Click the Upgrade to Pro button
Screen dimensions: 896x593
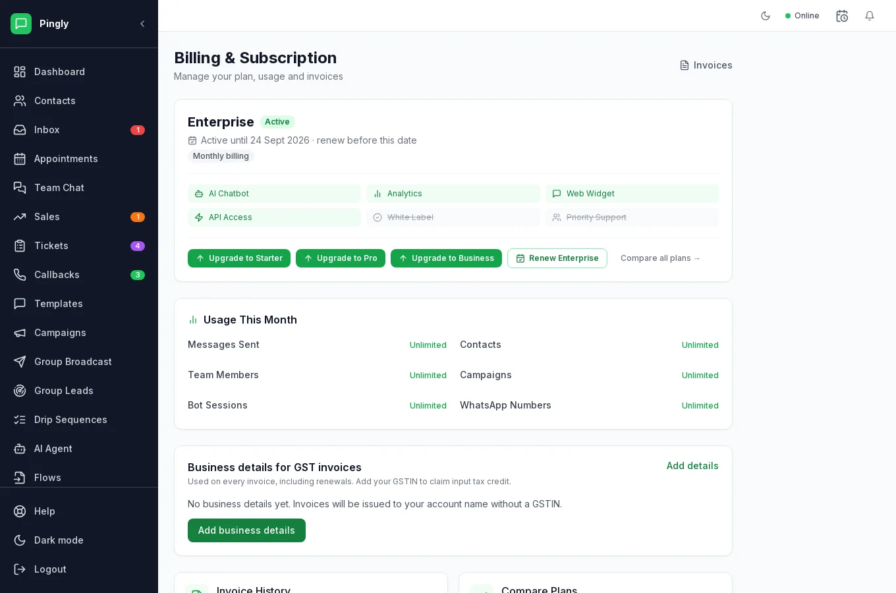pos(341,258)
